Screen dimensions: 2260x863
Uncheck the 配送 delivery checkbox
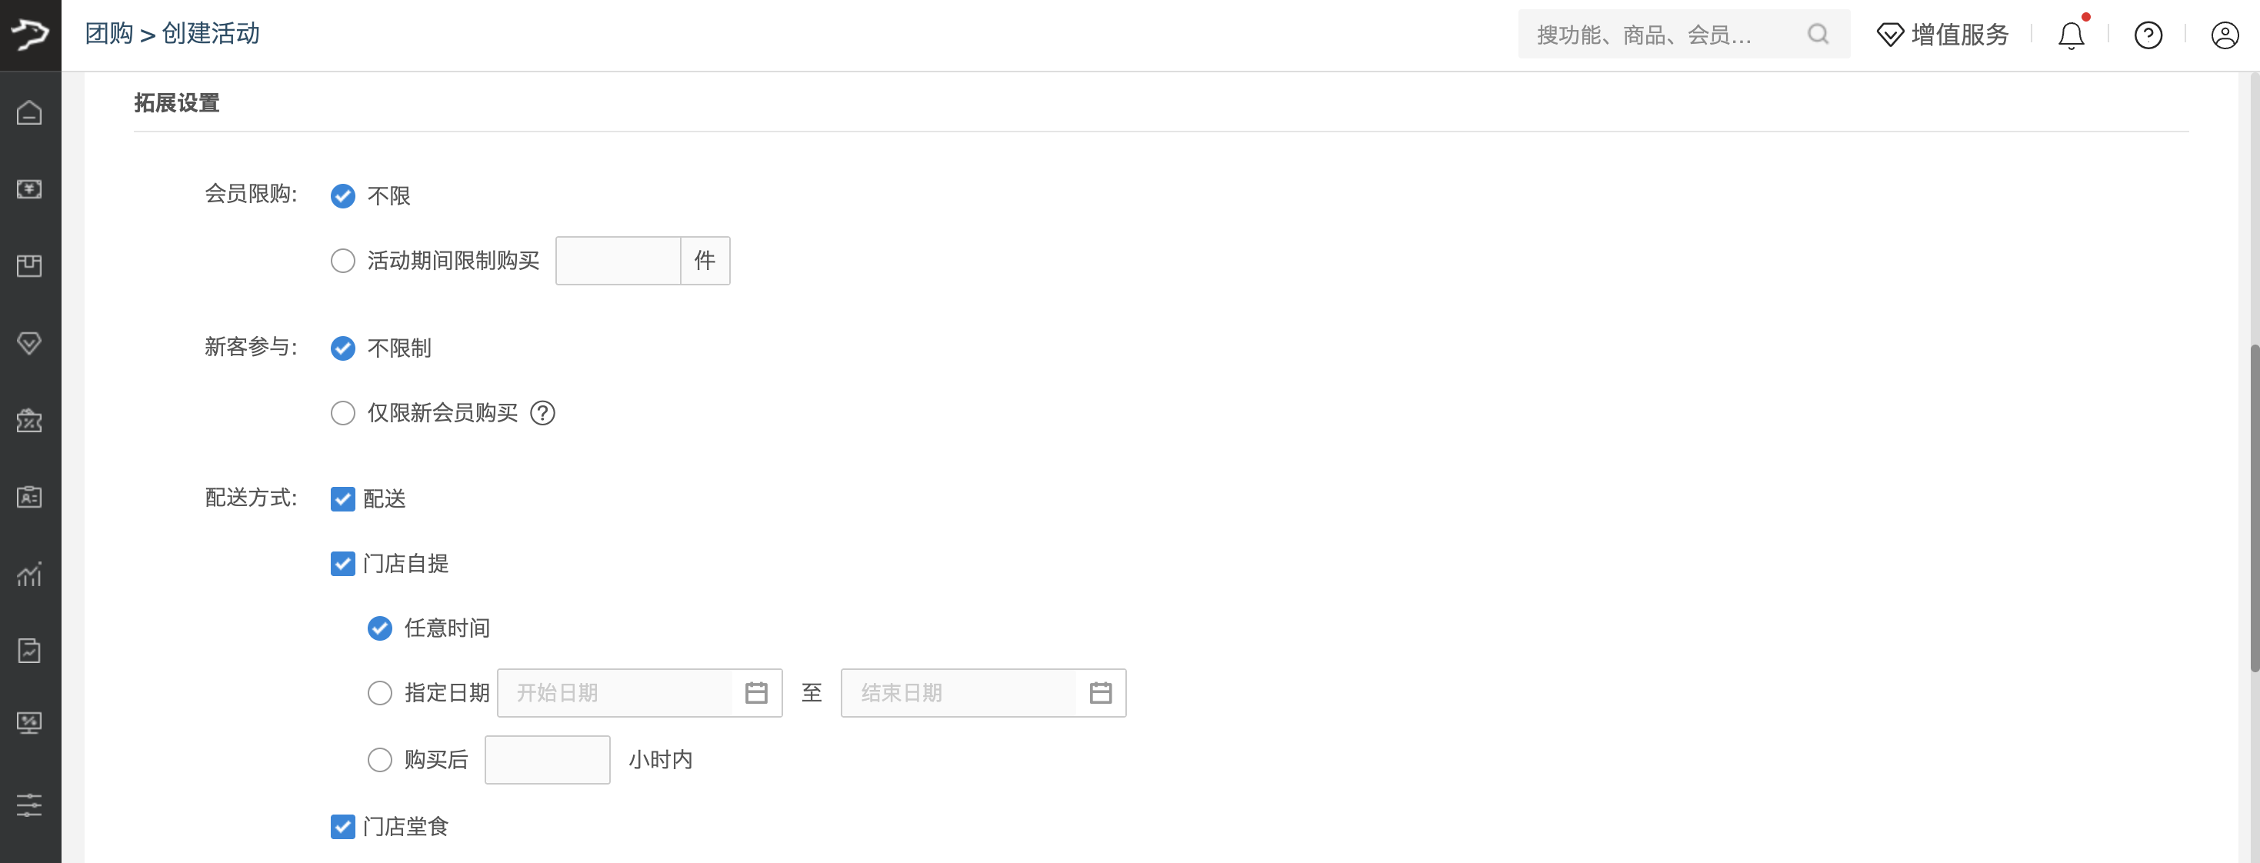(x=343, y=498)
